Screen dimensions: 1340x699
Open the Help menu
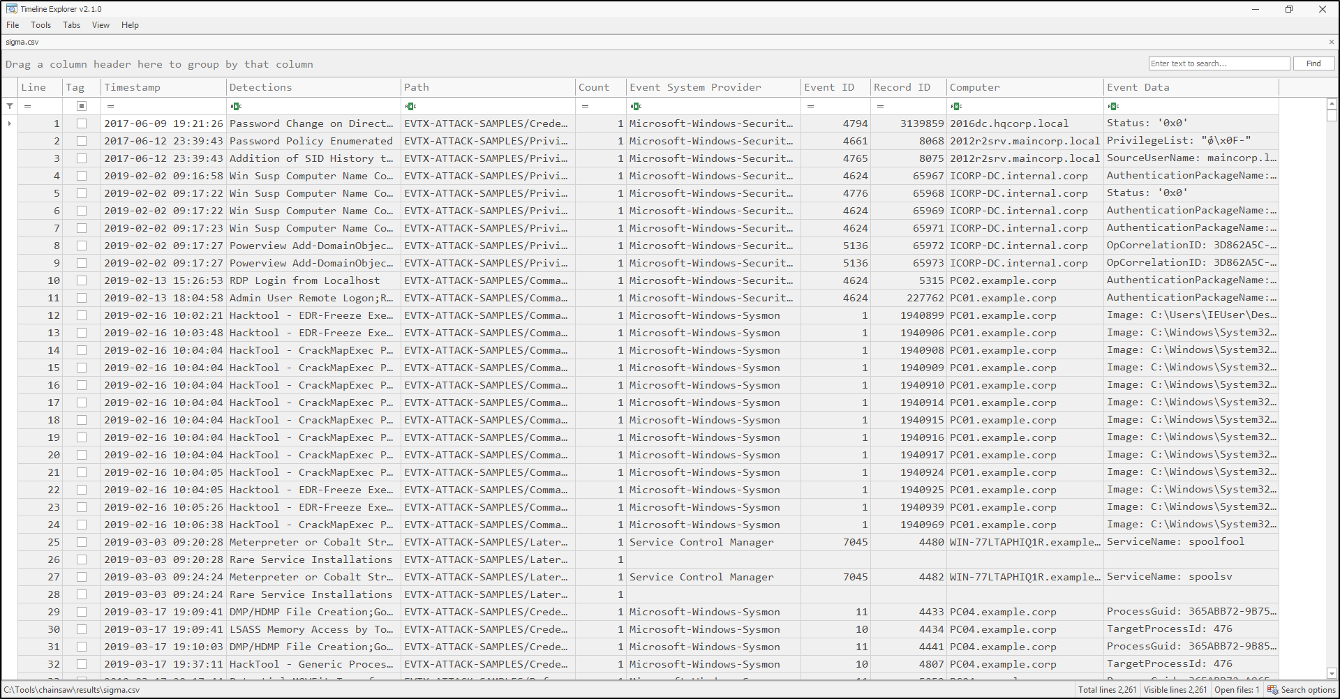[130, 25]
